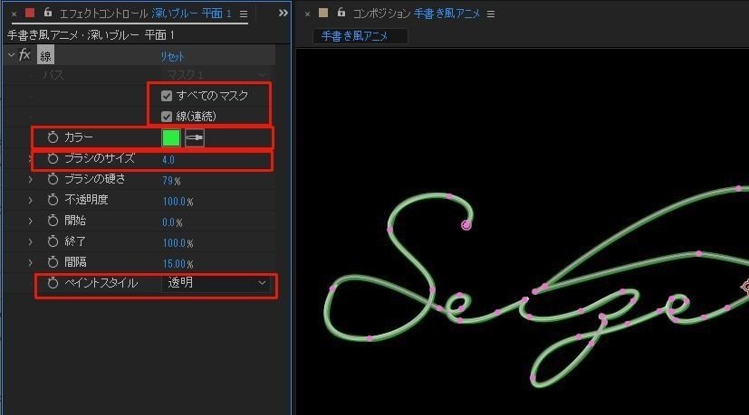Toggle lock on Effect Controls panel
Screen dimensions: 749x415
(48, 13)
